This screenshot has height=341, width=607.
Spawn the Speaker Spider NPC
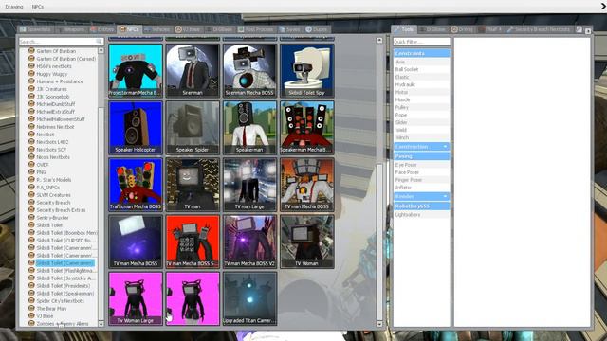193,127
